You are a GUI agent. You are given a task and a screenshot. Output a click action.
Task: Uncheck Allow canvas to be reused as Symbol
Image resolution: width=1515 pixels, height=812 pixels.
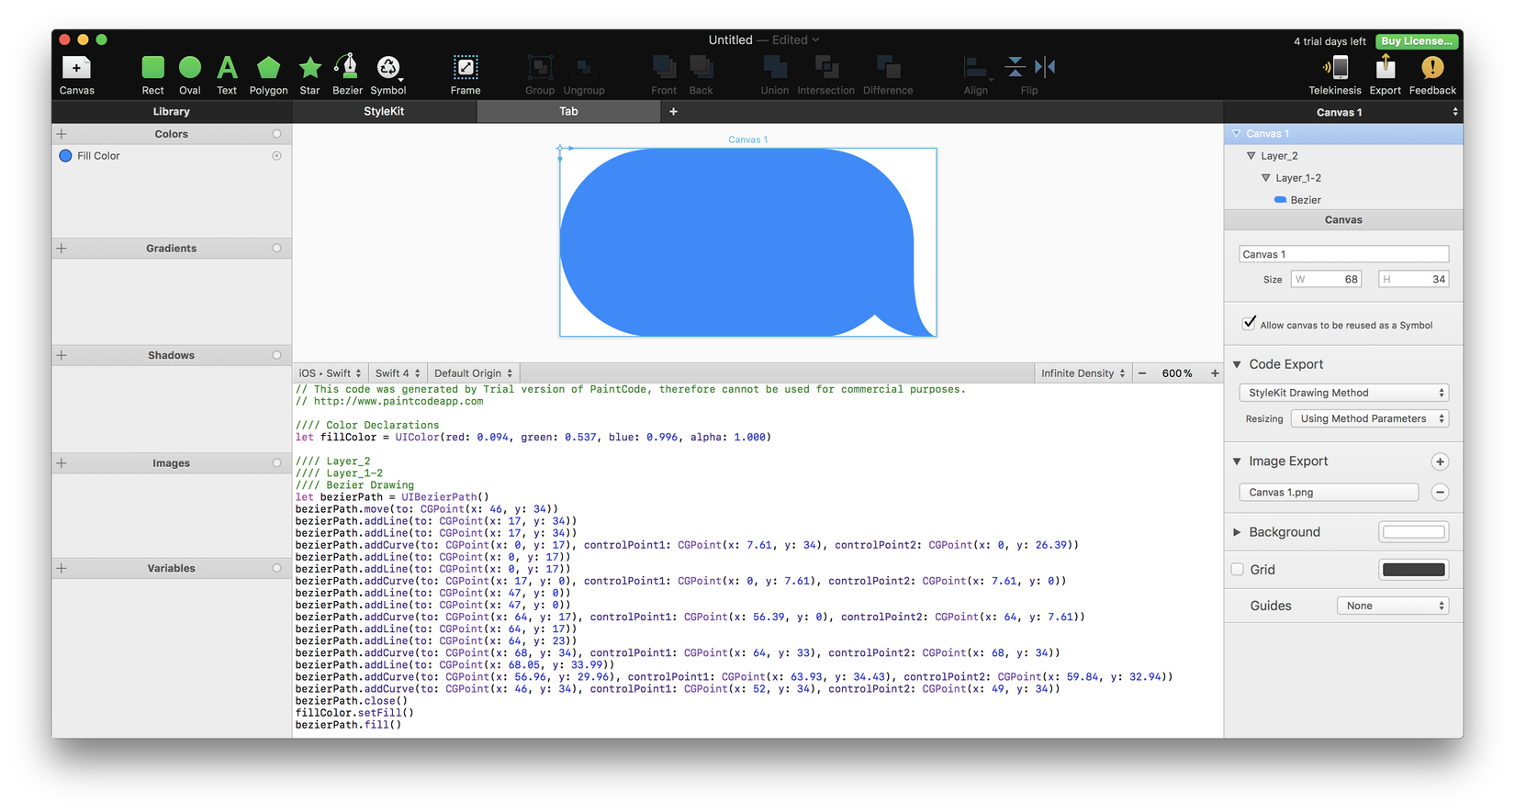point(1249,323)
